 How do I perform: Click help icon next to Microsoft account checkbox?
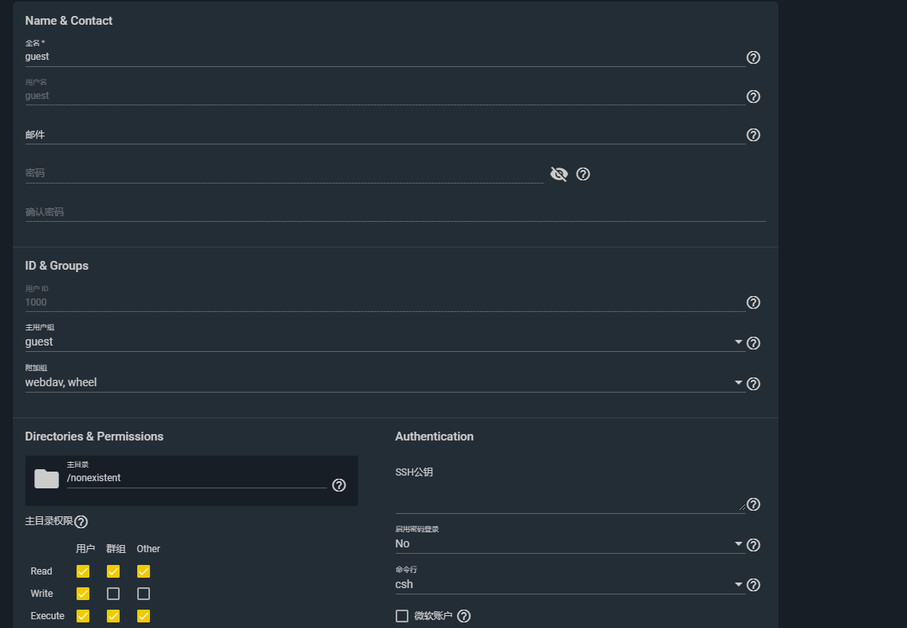tap(464, 616)
